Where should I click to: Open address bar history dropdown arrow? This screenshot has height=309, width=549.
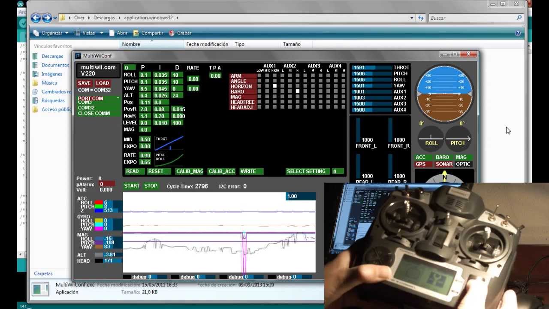pos(412,18)
